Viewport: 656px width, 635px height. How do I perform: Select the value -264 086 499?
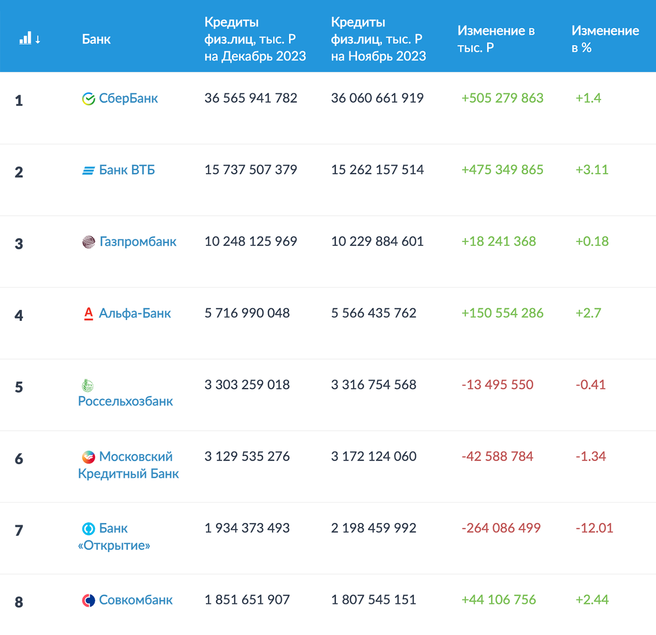(x=501, y=528)
